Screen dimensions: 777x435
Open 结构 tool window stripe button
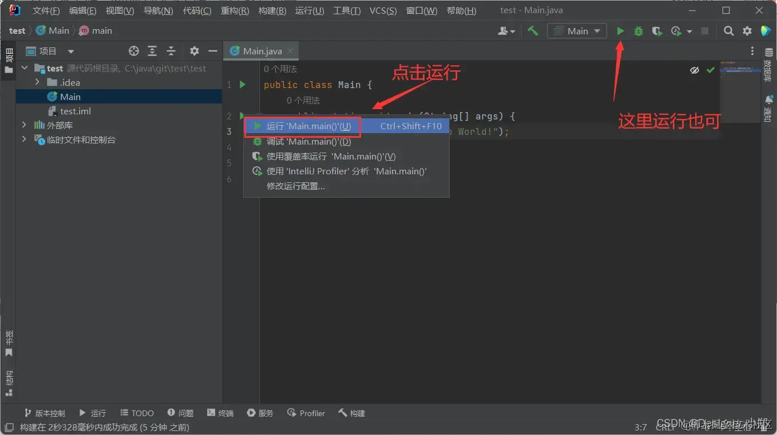click(9, 384)
